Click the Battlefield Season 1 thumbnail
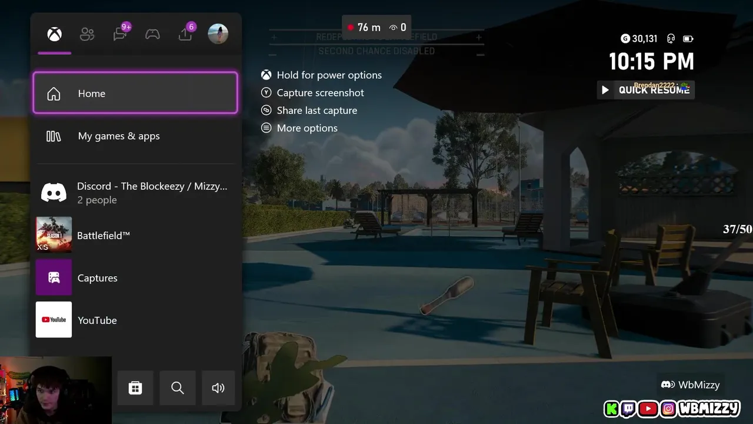This screenshot has width=753, height=424. point(54,234)
